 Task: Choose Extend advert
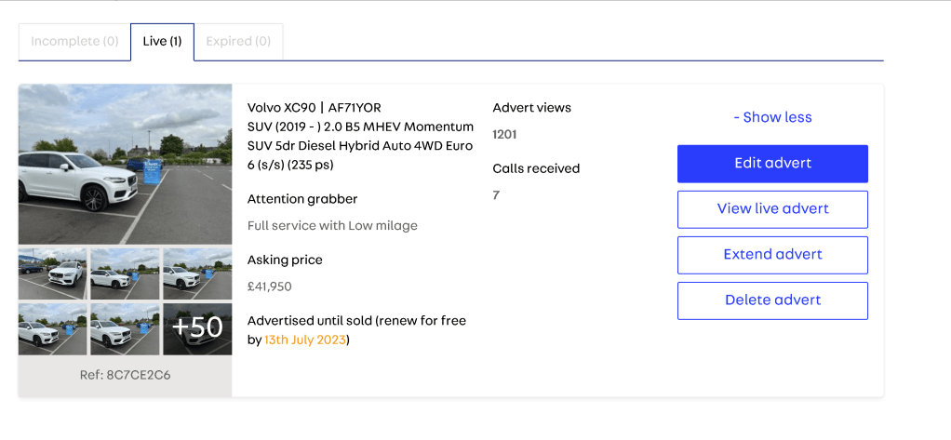pos(772,255)
